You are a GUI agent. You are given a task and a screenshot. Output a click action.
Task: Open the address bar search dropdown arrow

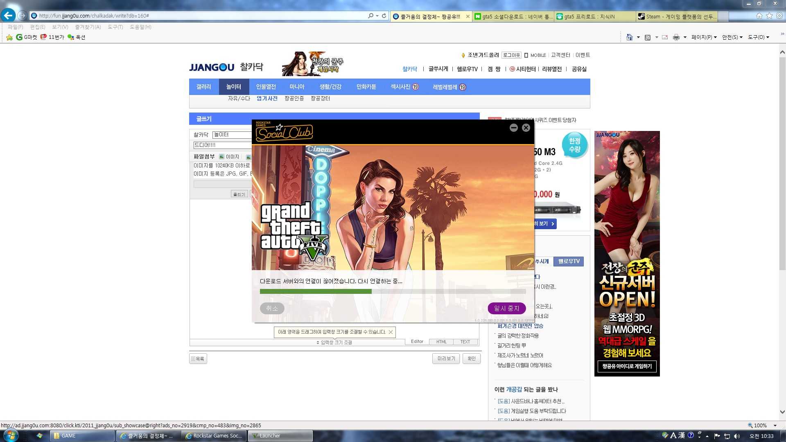[x=377, y=16]
